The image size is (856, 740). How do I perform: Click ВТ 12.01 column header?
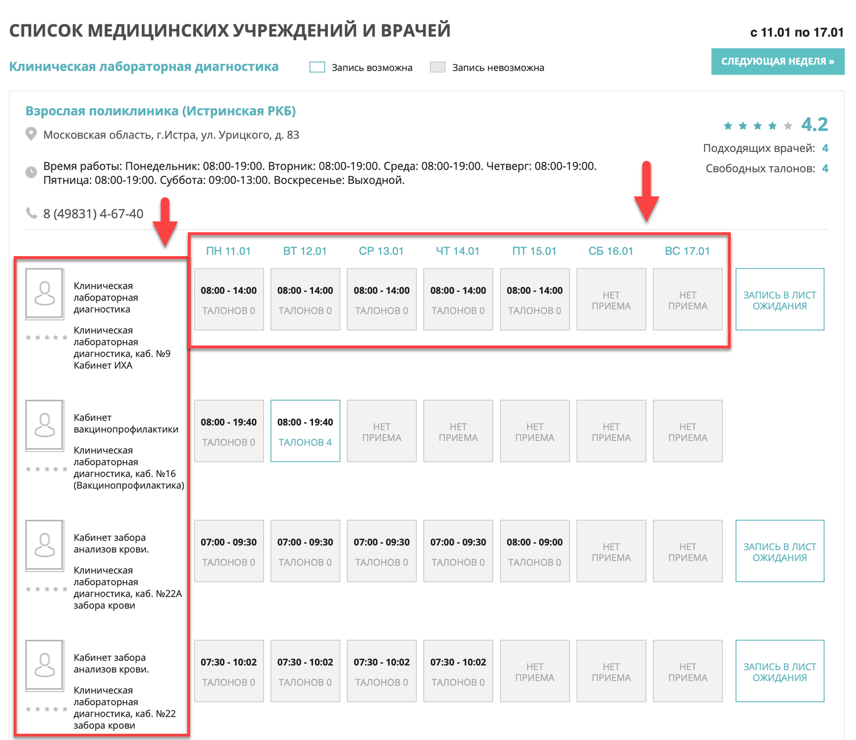point(305,251)
